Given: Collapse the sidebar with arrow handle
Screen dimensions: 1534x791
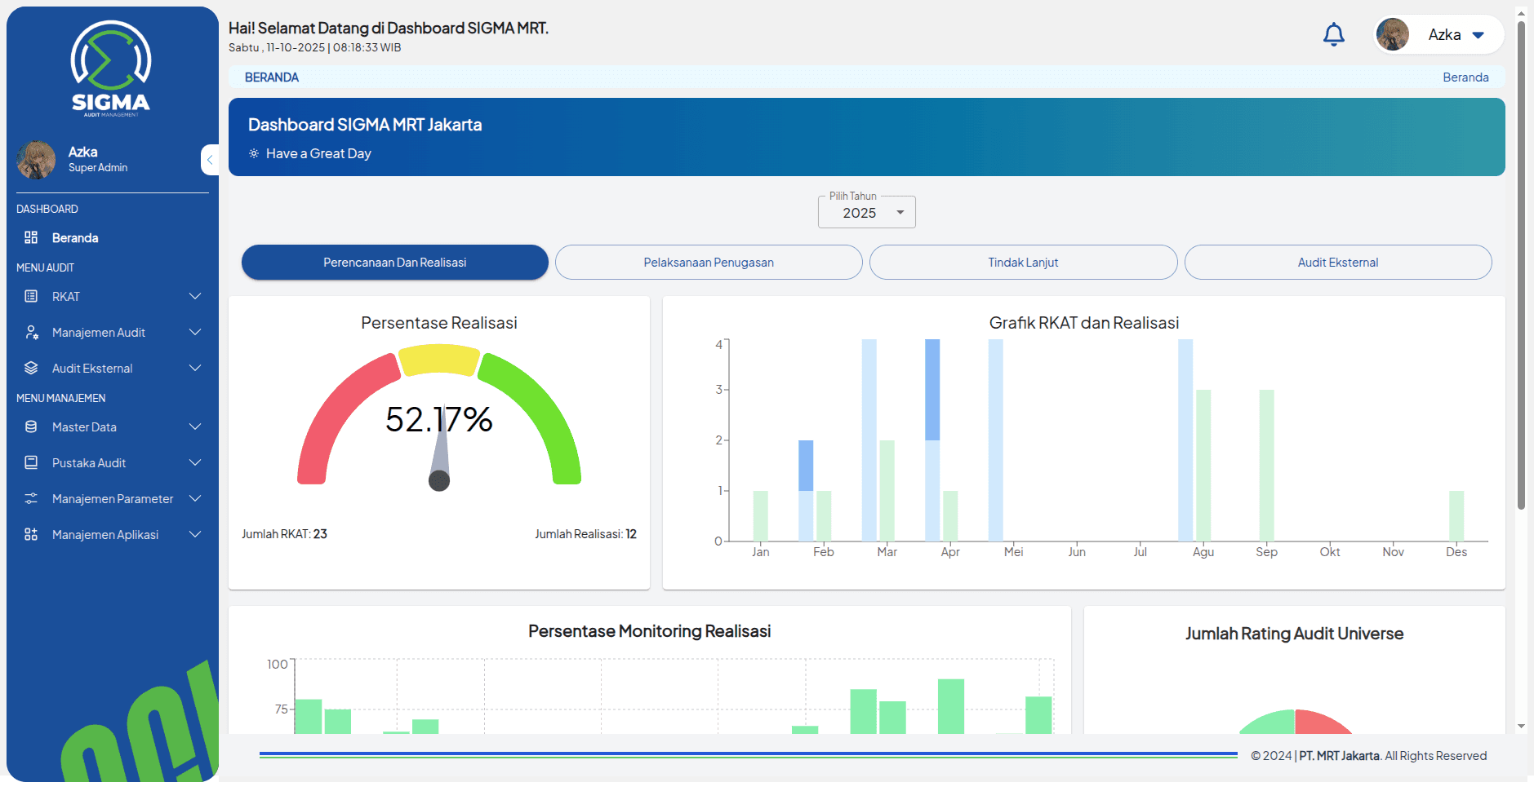Looking at the screenshot, I should pyautogui.click(x=210, y=160).
